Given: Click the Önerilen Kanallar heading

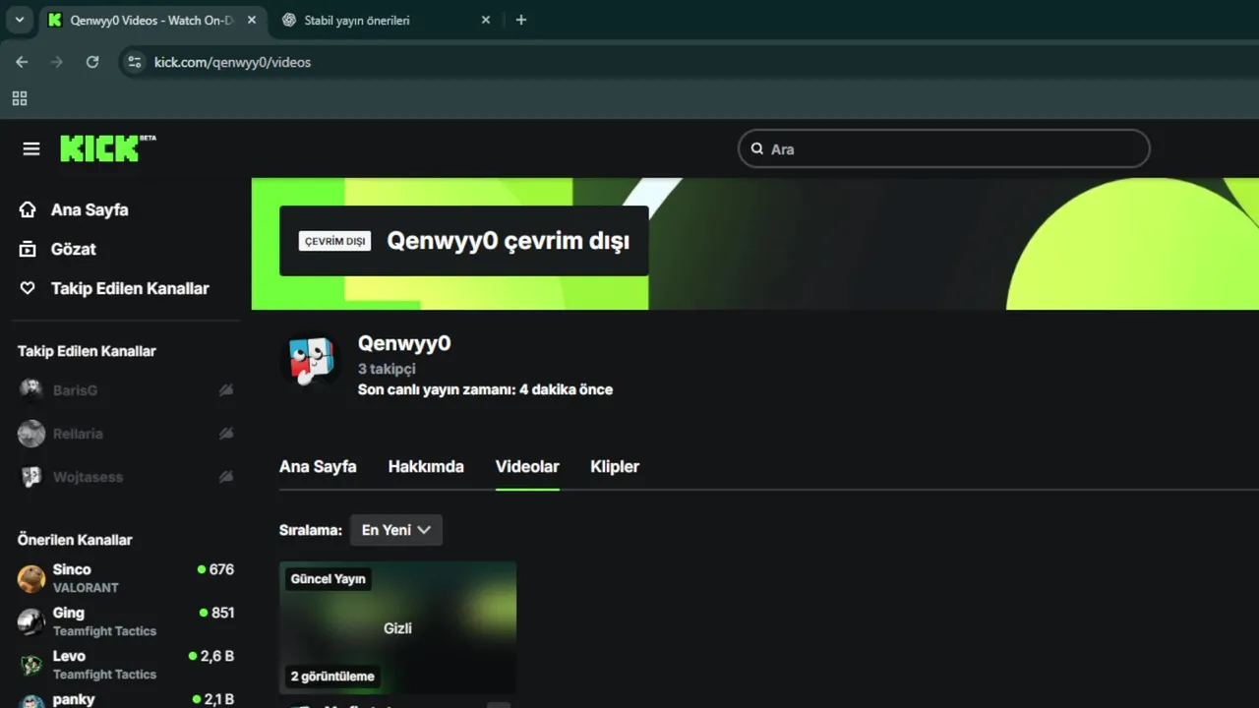Looking at the screenshot, I should coord(75,540).
